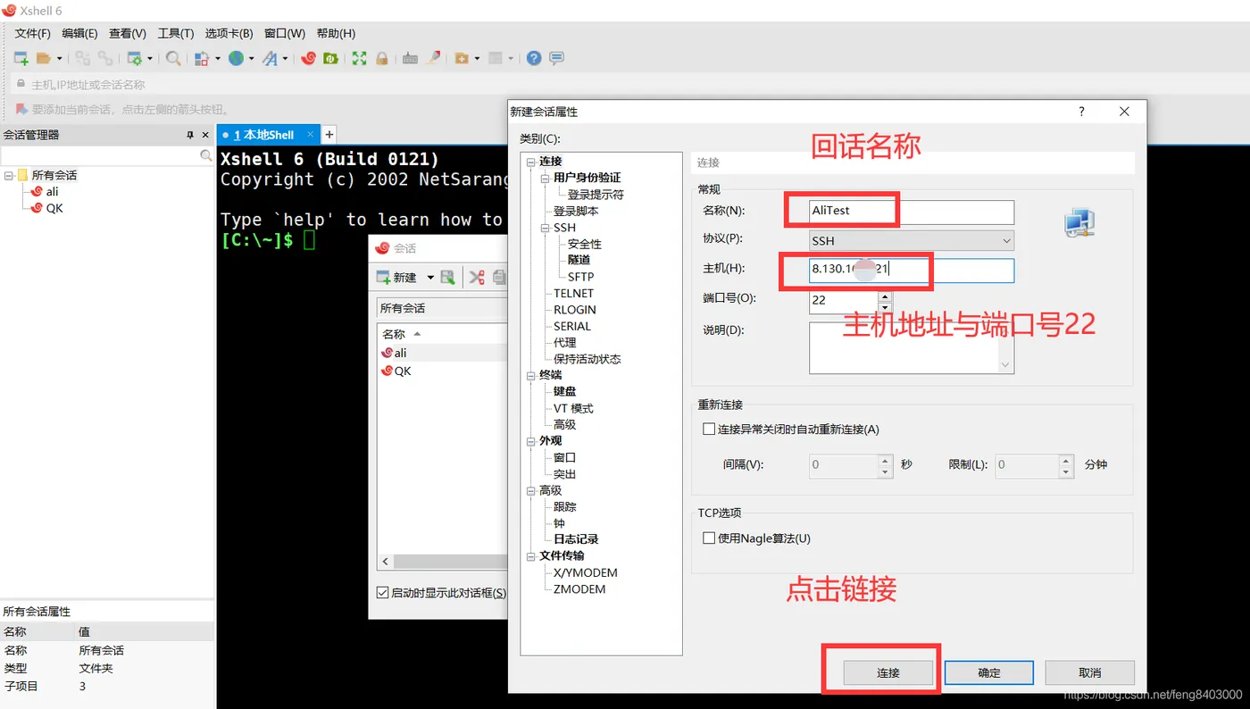Open the 工具(T) menu
Image resolution: width=1250 pixels, height=709 pixels.
point(175,33)
